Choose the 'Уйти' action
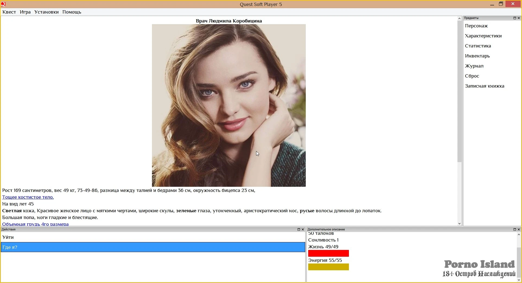This screenshot has height=283, width=522. click(8, 237)
